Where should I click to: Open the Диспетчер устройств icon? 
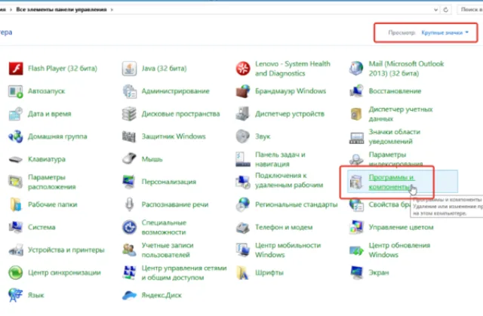[243, 114]
